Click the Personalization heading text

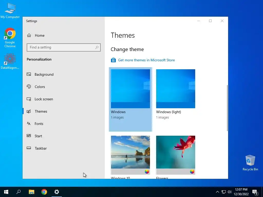click(x=39, y=59)
